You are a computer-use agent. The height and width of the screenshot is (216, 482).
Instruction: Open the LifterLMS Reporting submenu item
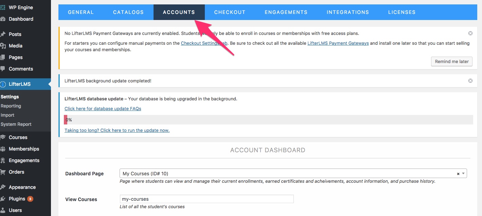click(11, 106)
